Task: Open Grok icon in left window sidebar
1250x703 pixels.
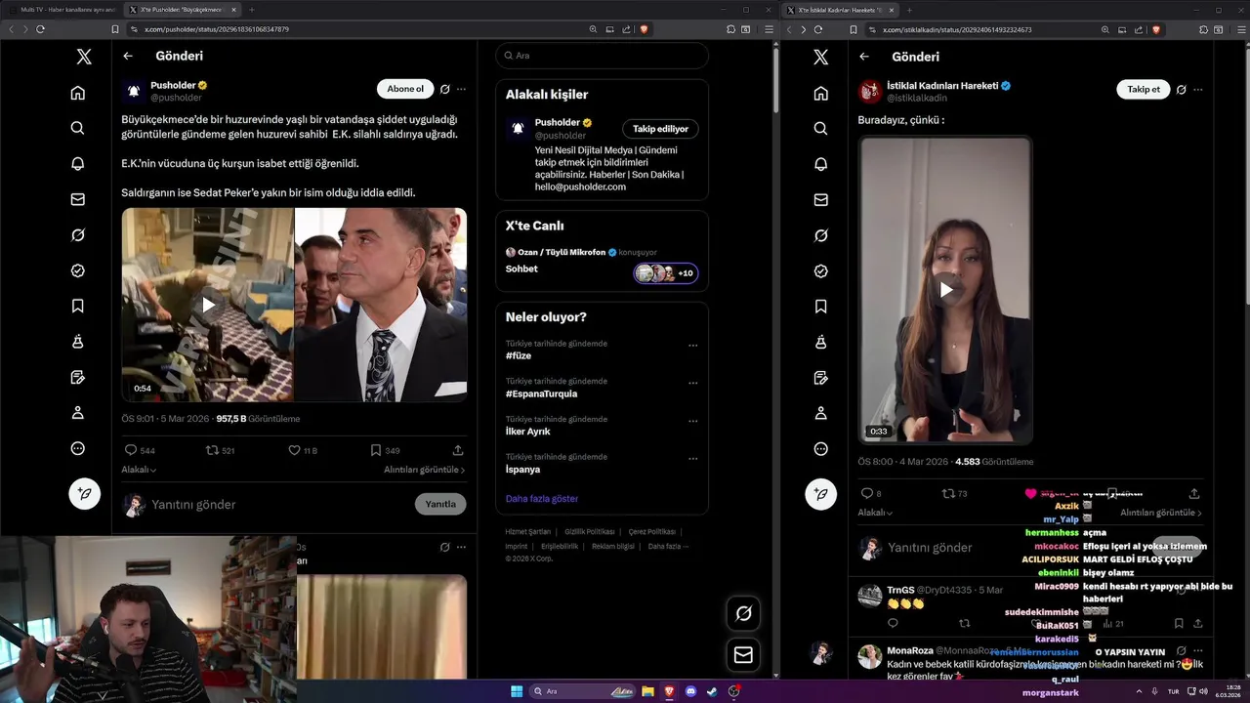Action: [x=78, y=235]
